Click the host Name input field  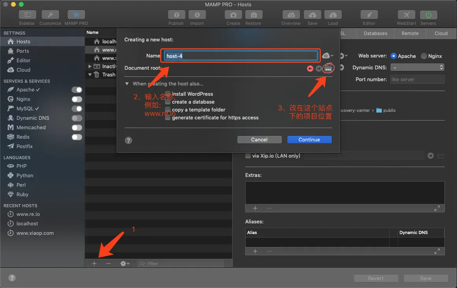tap(241, 56)
